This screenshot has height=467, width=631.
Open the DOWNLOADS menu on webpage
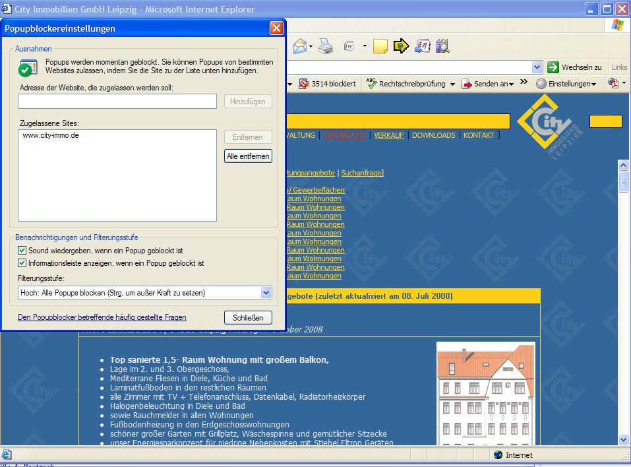coord(433,135)
